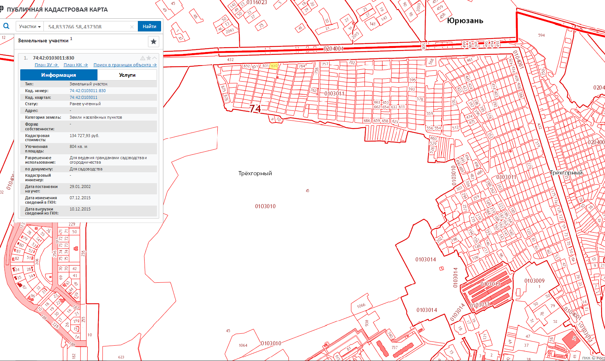605x361 pixels.
Task: Open the Участки search type dropdown
Action: point(30,27)
